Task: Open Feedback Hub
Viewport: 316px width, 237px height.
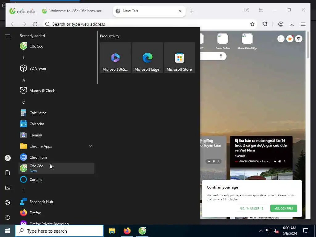Action: tap(56, 202)
